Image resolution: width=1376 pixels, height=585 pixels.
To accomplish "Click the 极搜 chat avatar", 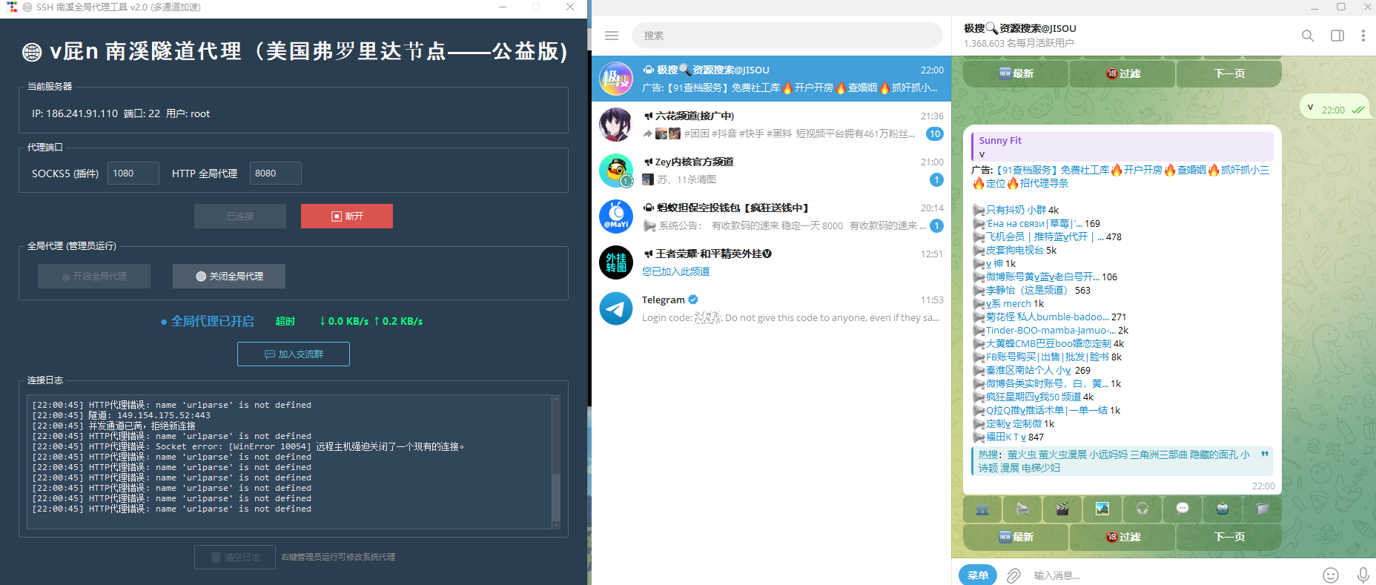I will point(616,79).
